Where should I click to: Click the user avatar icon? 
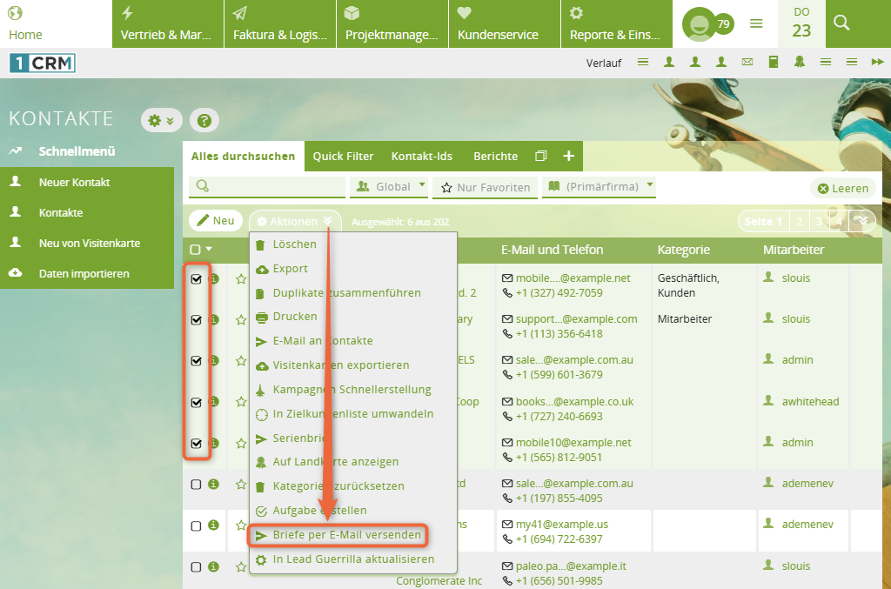(698, 24)
